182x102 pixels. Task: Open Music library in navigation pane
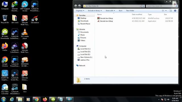[x=82, y=35]
